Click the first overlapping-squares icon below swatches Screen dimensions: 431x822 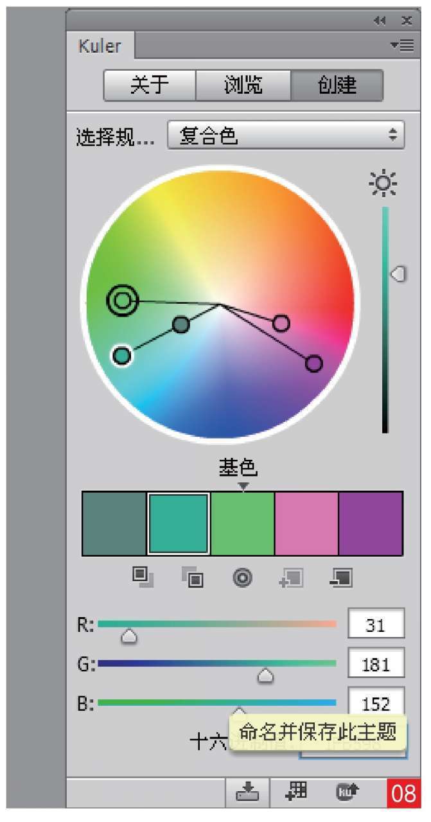click(143, 577)
